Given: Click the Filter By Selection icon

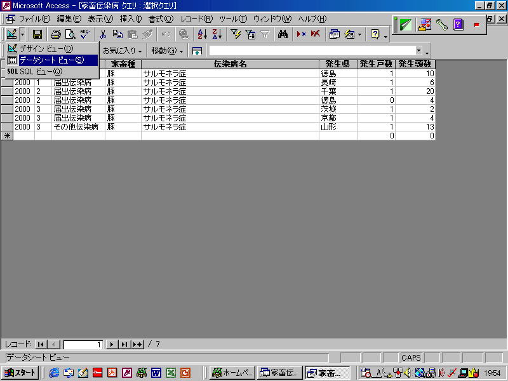Looking at the screenshot, I should 236,34.
